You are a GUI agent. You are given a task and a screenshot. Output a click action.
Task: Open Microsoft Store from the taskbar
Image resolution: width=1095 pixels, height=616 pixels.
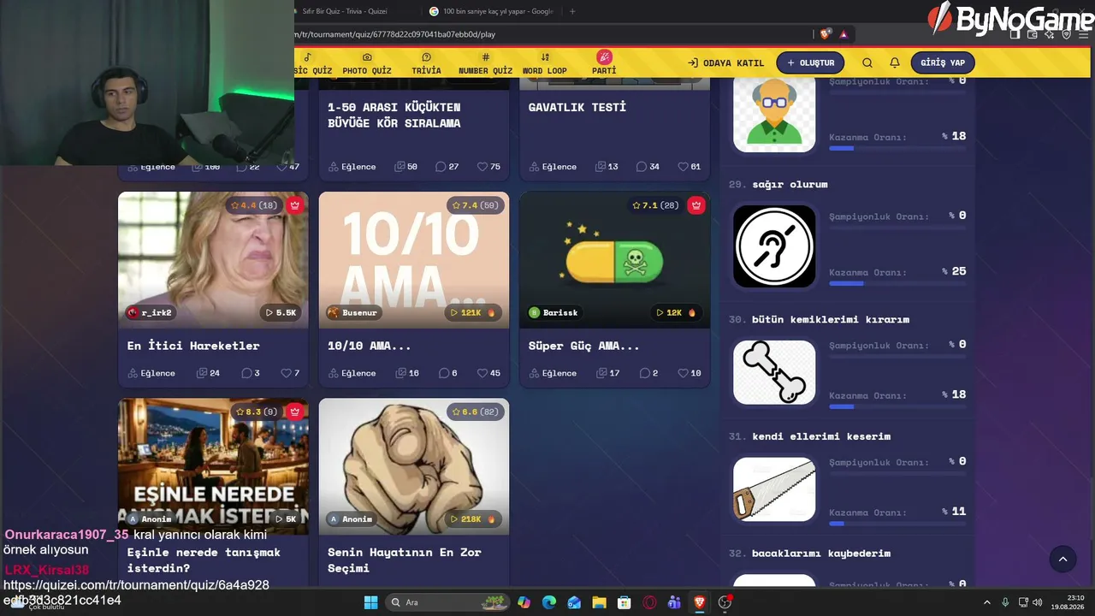point(624,602)
